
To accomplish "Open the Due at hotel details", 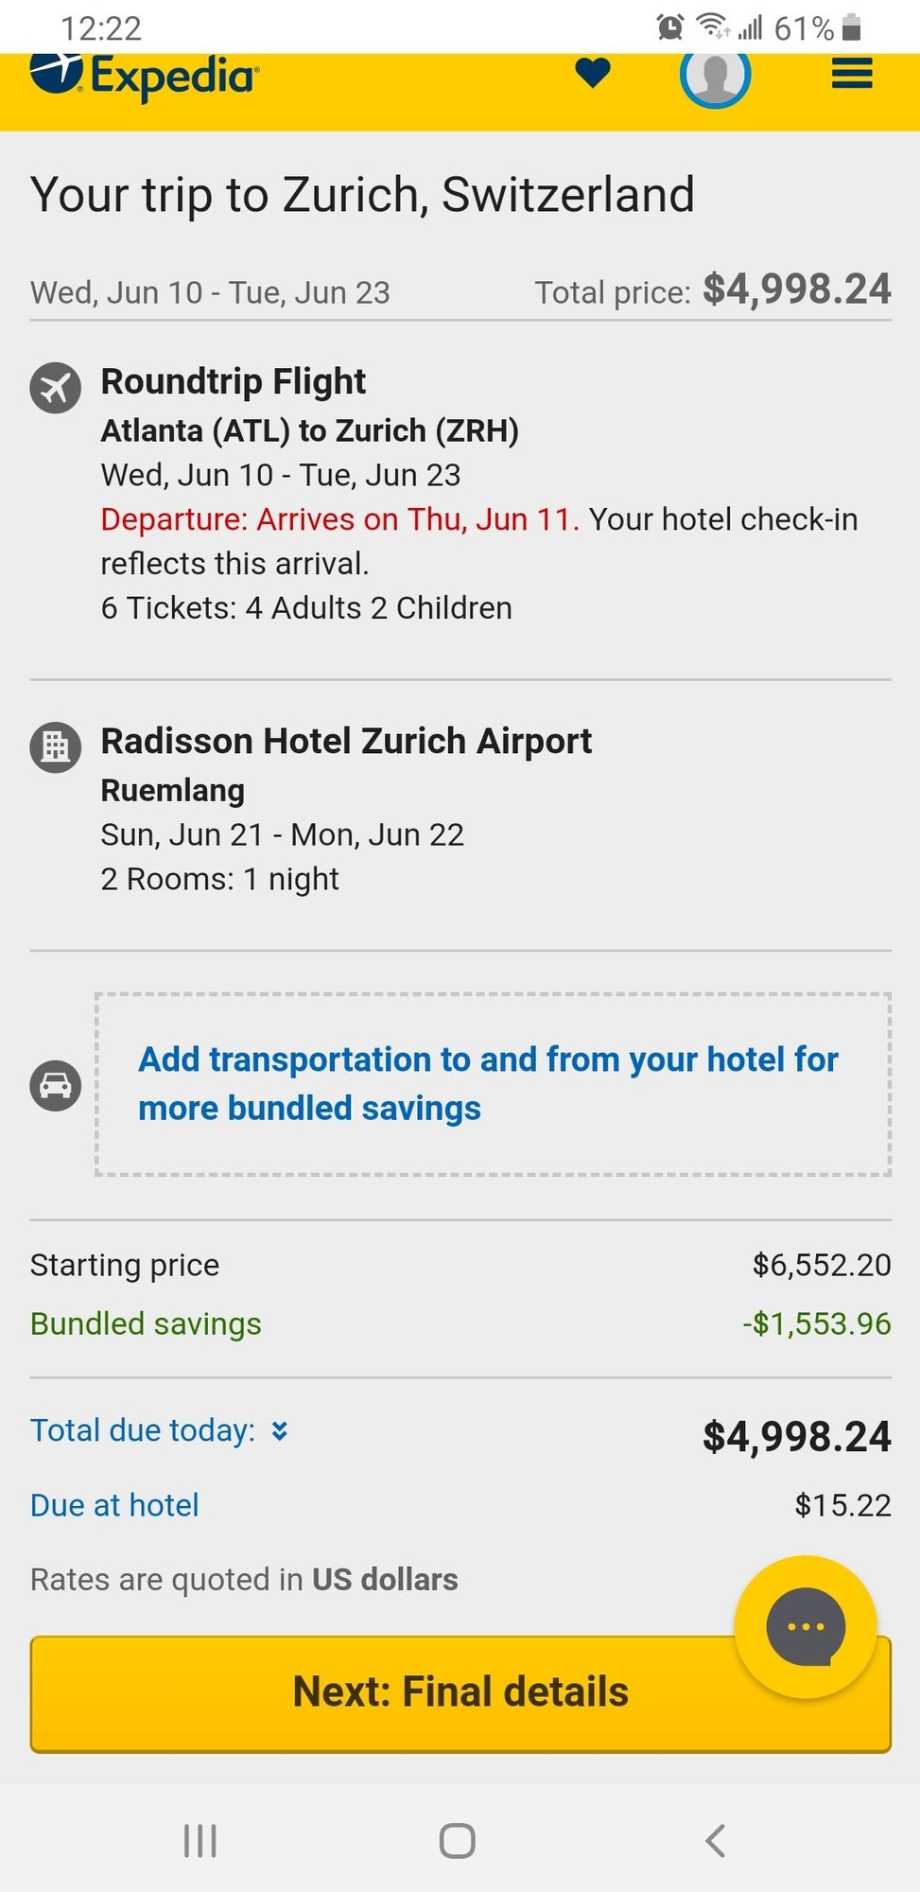I will (114, 1505).
